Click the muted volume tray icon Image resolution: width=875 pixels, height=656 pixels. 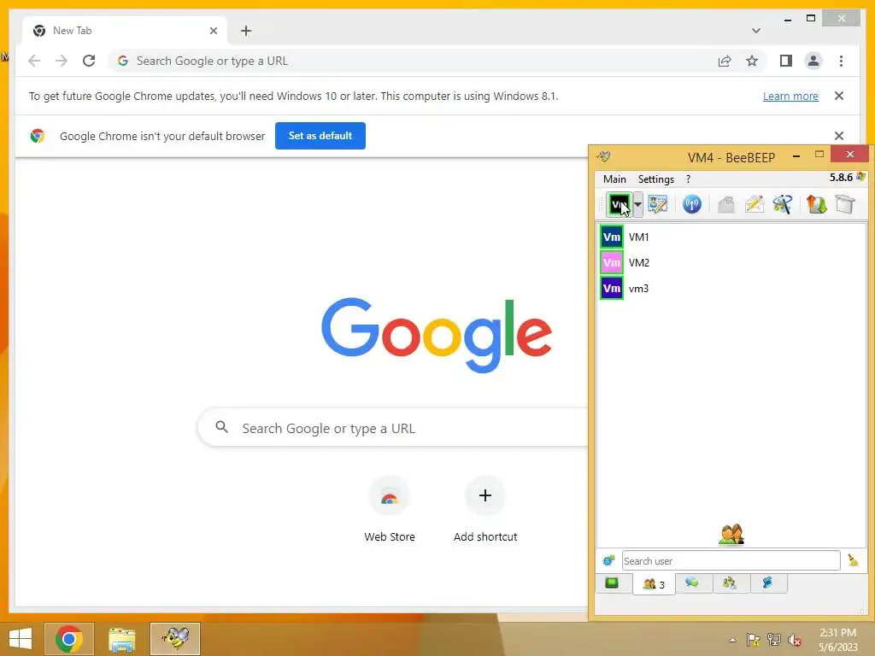[x=794, y=641]
